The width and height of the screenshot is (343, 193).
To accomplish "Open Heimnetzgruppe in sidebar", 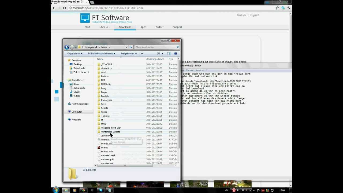I will pos(80,104).
